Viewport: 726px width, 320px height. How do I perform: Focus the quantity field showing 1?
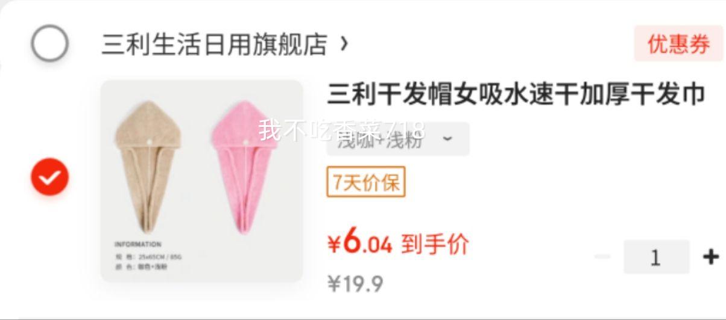tap(656, 257)
